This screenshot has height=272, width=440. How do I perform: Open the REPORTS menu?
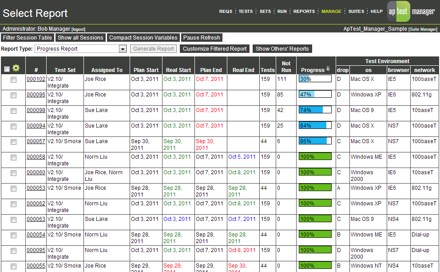[304, 12]
